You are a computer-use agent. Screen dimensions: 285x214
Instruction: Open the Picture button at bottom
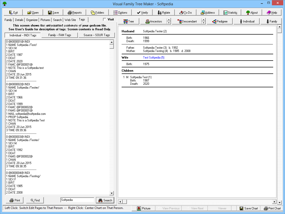click(x=144, y=208)
